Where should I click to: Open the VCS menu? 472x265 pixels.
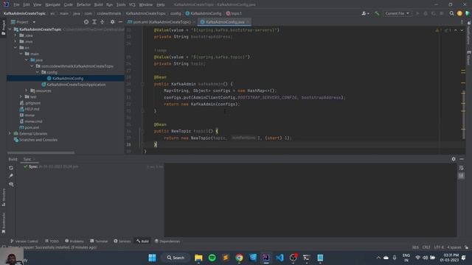pos(132,4)
